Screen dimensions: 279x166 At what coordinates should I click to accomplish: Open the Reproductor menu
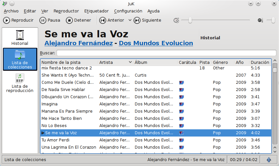[x=66, y=11]
